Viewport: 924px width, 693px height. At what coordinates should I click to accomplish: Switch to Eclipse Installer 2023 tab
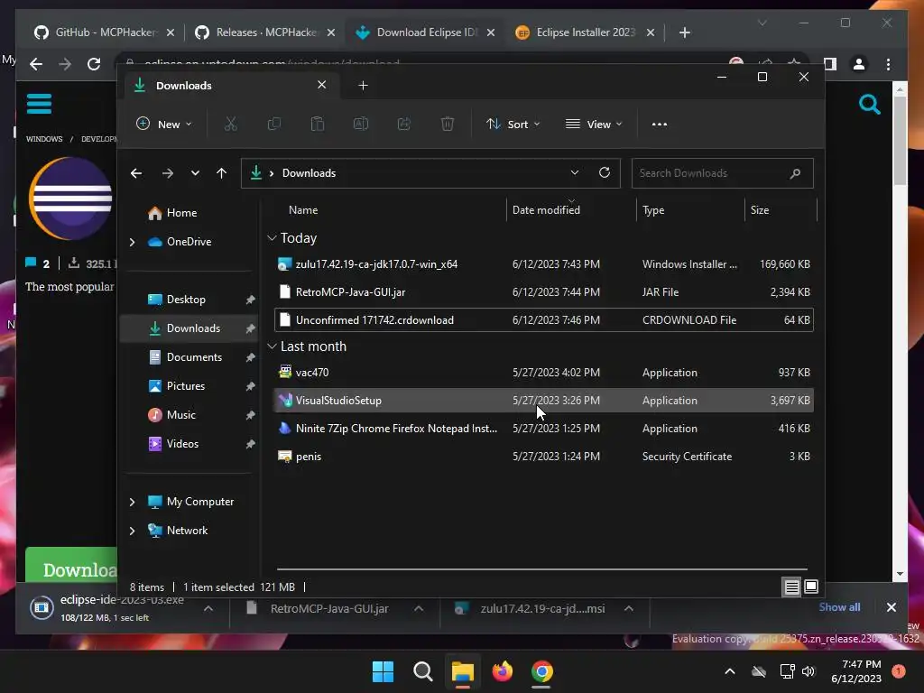pyautogui.click(x=585, y=32)
